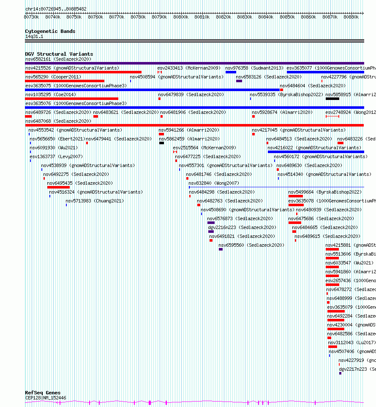The height and width of the screenshot is (407, 376).
Task: Open nsv1035295 (Coe2014) variant details
Action: [x=51, y=94]
